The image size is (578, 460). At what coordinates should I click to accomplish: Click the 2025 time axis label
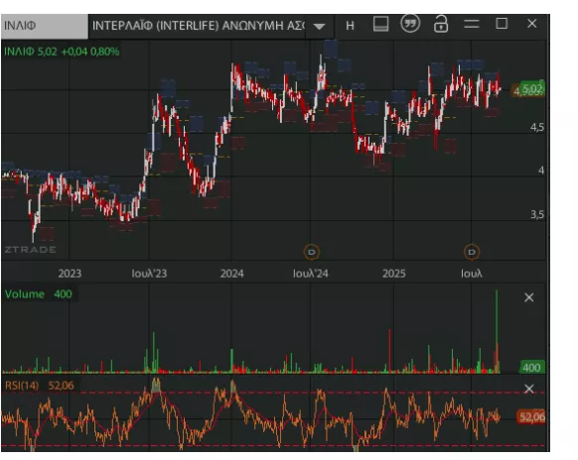coord(393,274)
